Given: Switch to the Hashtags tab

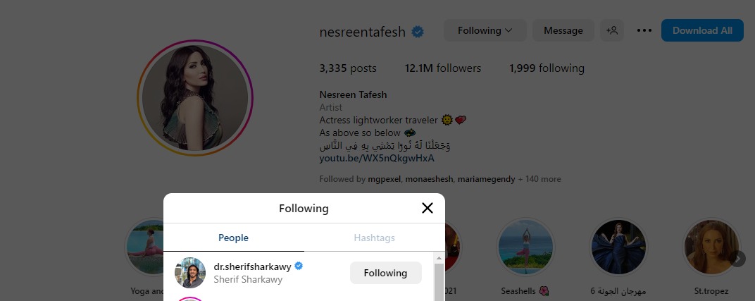Looking at the screenshot, I should click(x=374, y=238).
